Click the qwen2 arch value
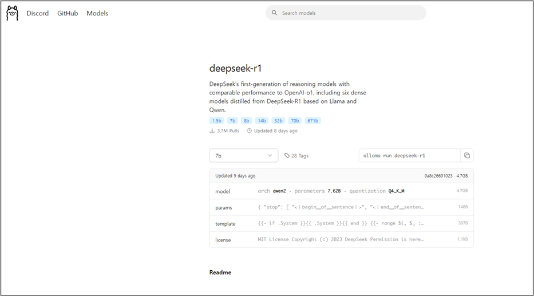This screenshot has width=534, height=296. coord(279,191)
